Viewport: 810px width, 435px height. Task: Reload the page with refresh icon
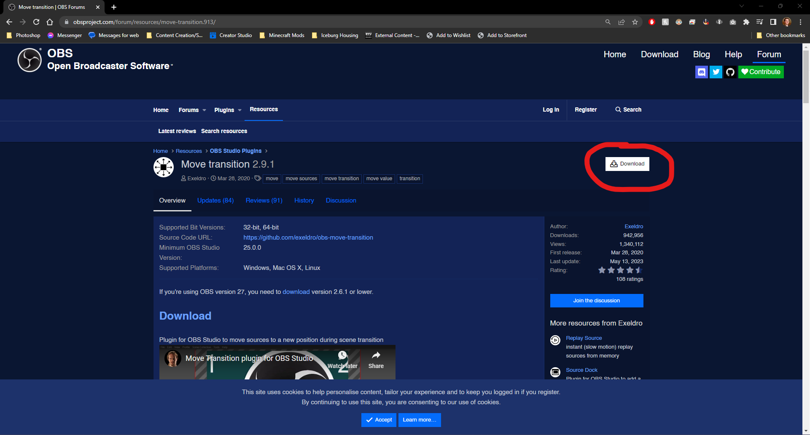coord(36,22)
